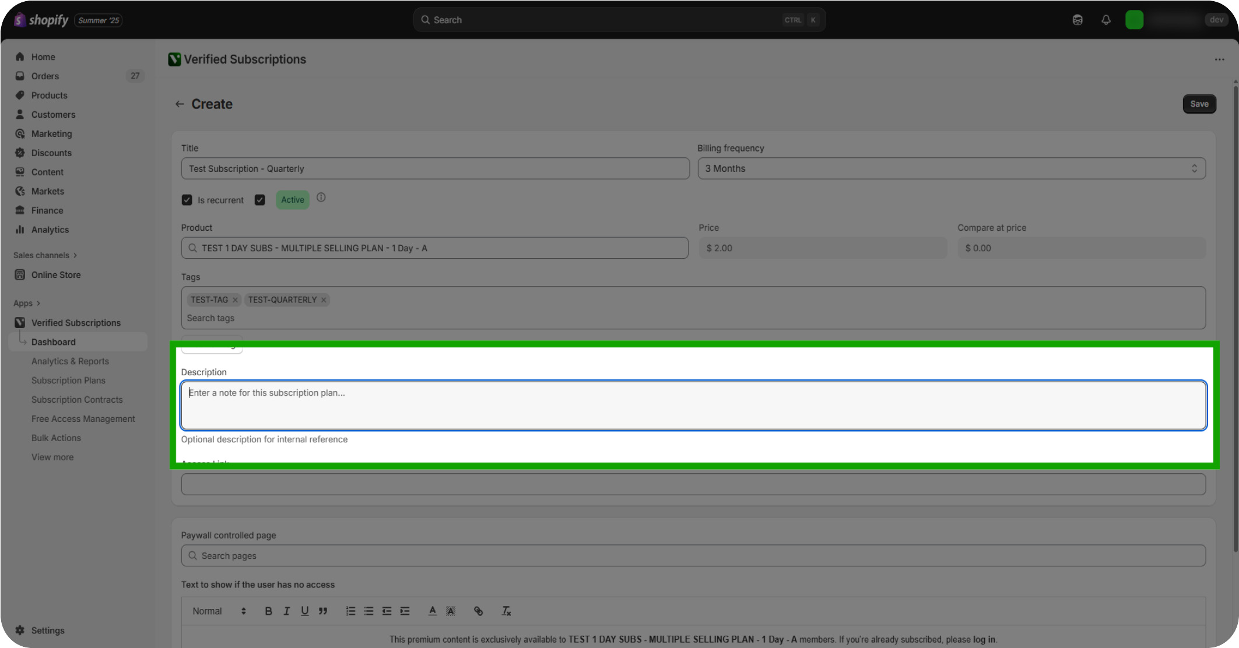Expand the Sales channels section

click(x=45, y=255)
